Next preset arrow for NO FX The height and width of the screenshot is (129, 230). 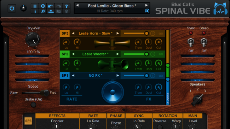[x=117, y=76]
